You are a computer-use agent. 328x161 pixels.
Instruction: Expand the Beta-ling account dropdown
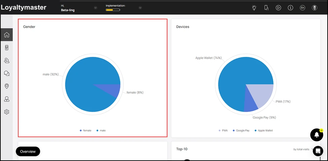point(96,8)
